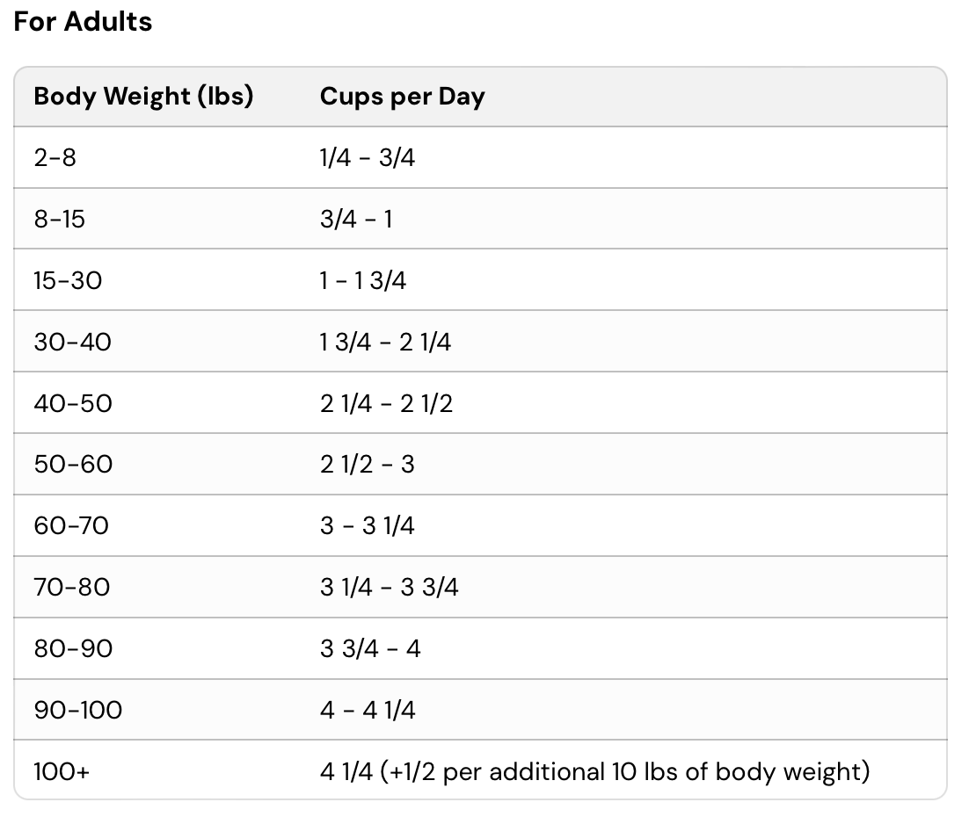Click the "For Adults" heading

[83, 22]
